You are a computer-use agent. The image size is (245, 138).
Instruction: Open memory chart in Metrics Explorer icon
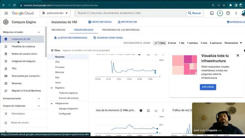(156, 111)
